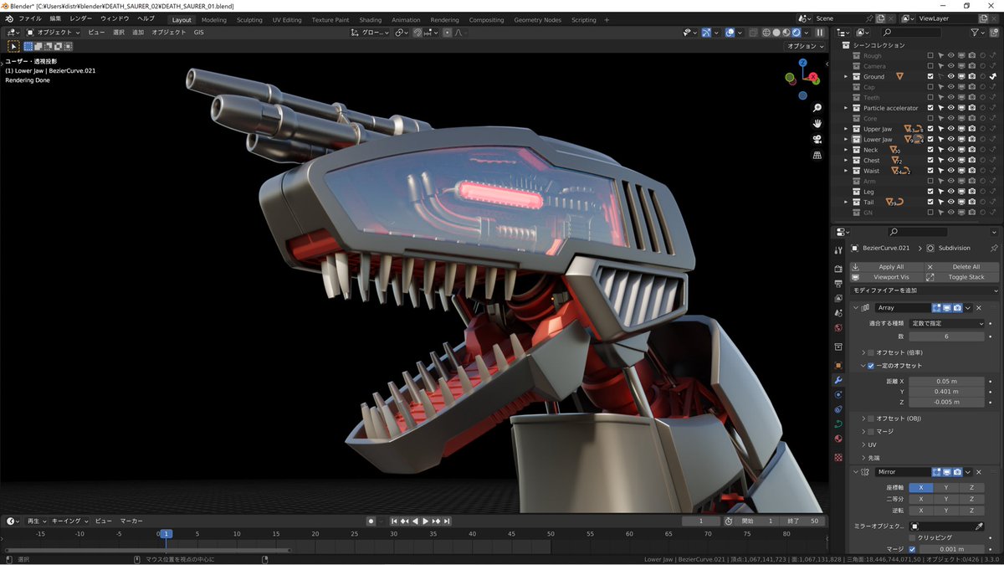Image resolution: width=1004 pixels, height=565 pixels.
Task: Expand the Lower Jaw collection
Action: [x=846, y=139]
